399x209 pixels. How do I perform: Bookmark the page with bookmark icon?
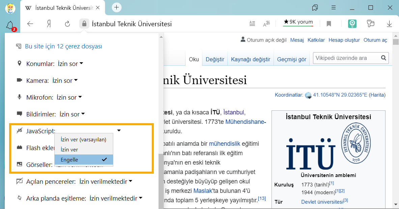coord(329,24)
